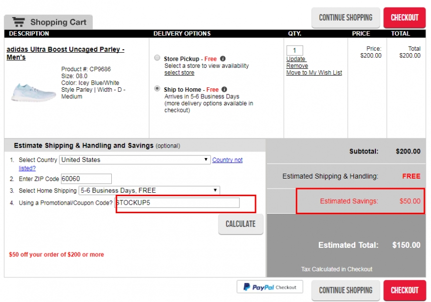Click the Update quantity link
The height and width of the screenshot is (302, 431).
point(296,59)
